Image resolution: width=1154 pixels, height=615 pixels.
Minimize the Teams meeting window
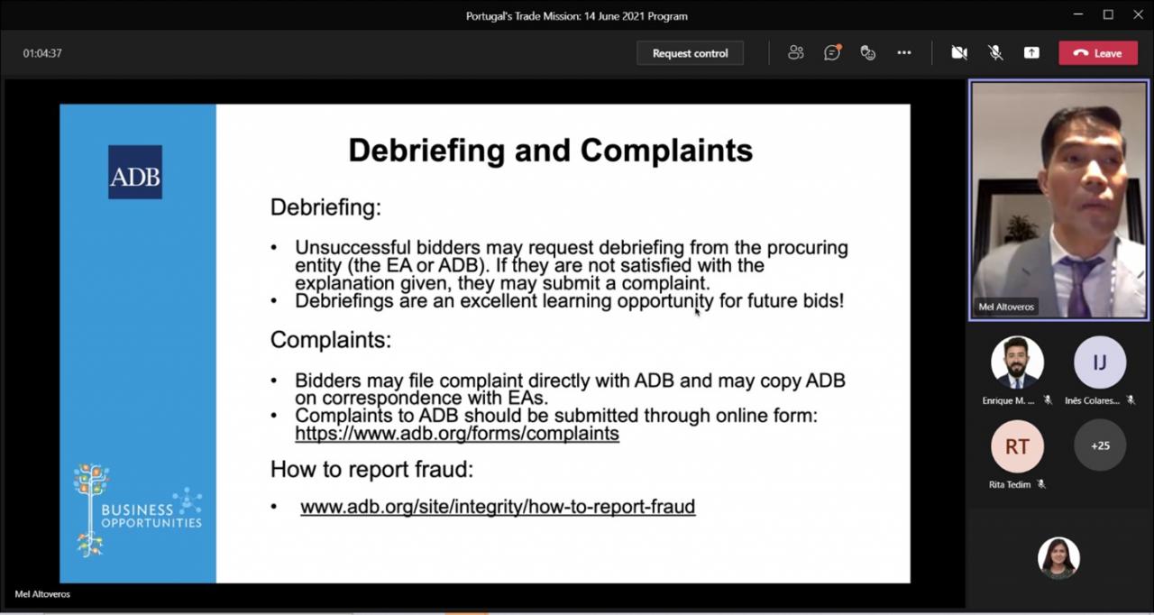1078,14
